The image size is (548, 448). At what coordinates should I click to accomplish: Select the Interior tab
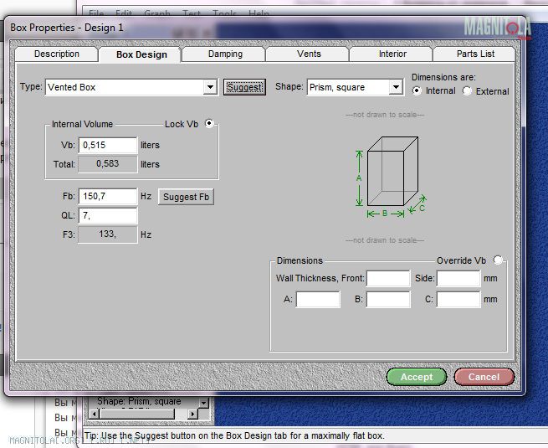[x=392, y=54]
